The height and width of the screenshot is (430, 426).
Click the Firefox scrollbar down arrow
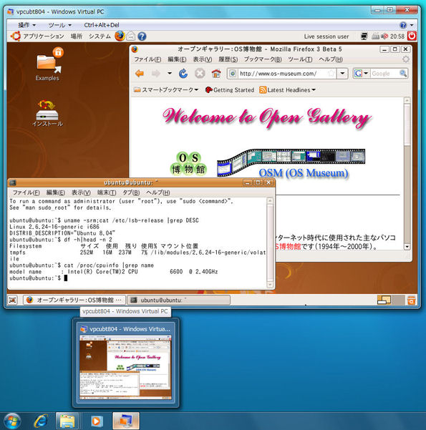click(x=407, y=247)
